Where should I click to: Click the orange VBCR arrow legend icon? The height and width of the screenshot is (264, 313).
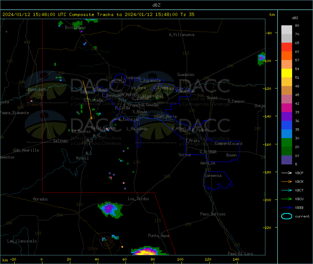[x=287, y=181]
